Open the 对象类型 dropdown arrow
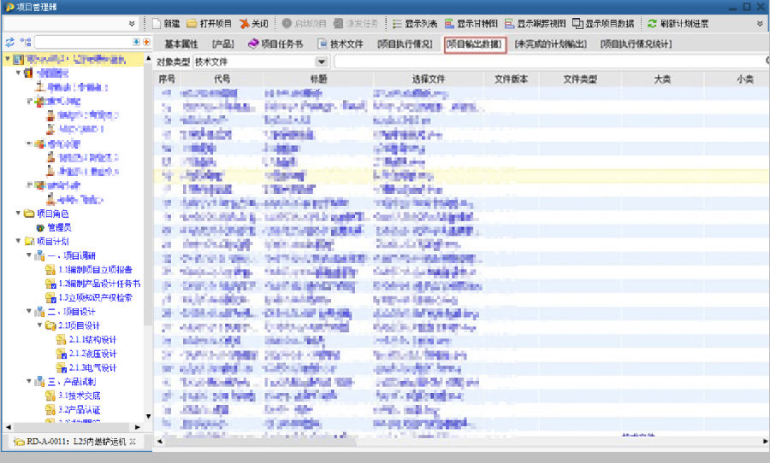The image size is (770, 463). (321, 62)
